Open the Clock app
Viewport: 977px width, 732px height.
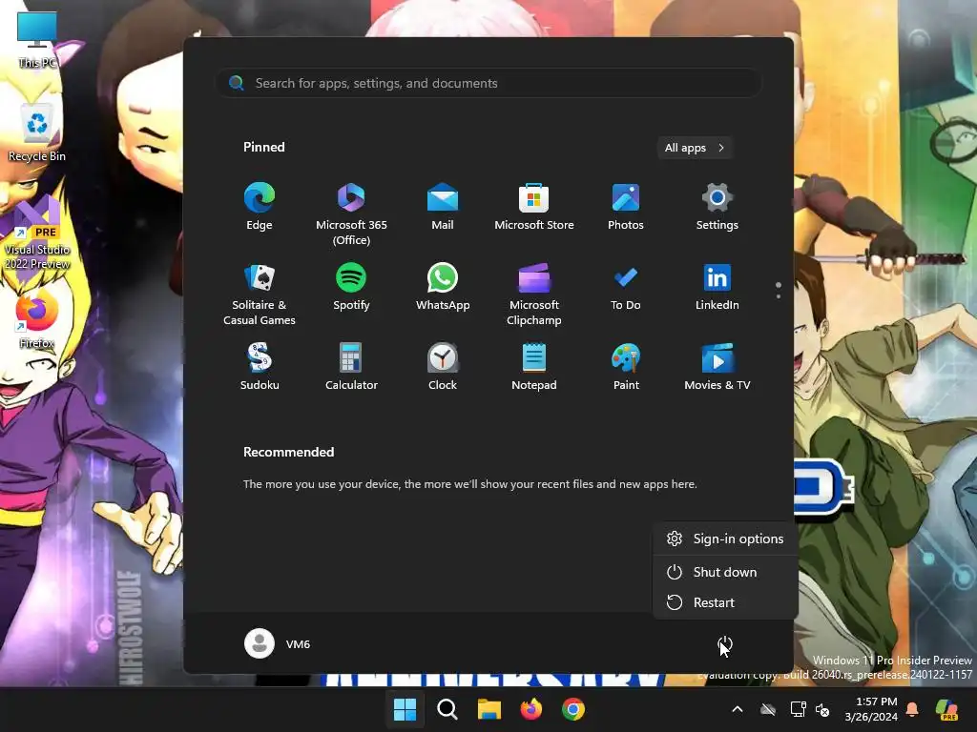tap(443, 367)
